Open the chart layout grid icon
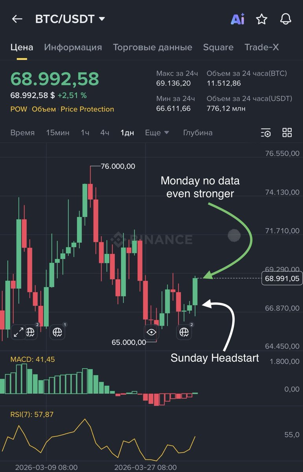 [x=287, y=133]
